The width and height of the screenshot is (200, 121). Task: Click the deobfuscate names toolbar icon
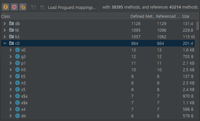pos(33,7)
